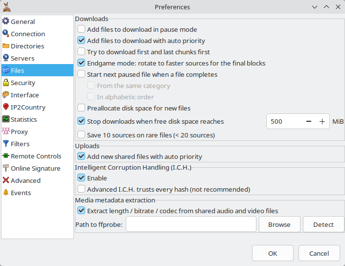Click the Remote Controls plug icon
Screen dimensions: 345x266
coord(6,155)
